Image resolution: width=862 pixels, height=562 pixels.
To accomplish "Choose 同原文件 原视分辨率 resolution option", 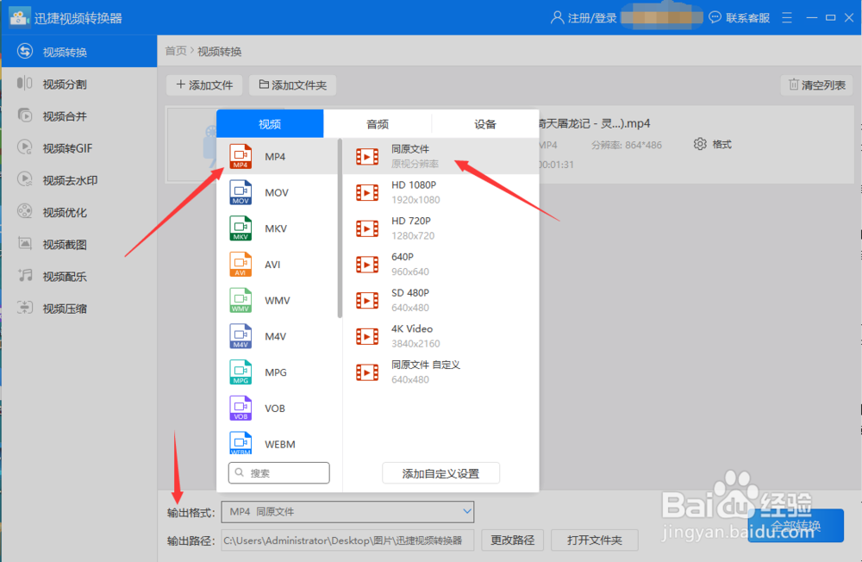I will [x=440, y=156].
